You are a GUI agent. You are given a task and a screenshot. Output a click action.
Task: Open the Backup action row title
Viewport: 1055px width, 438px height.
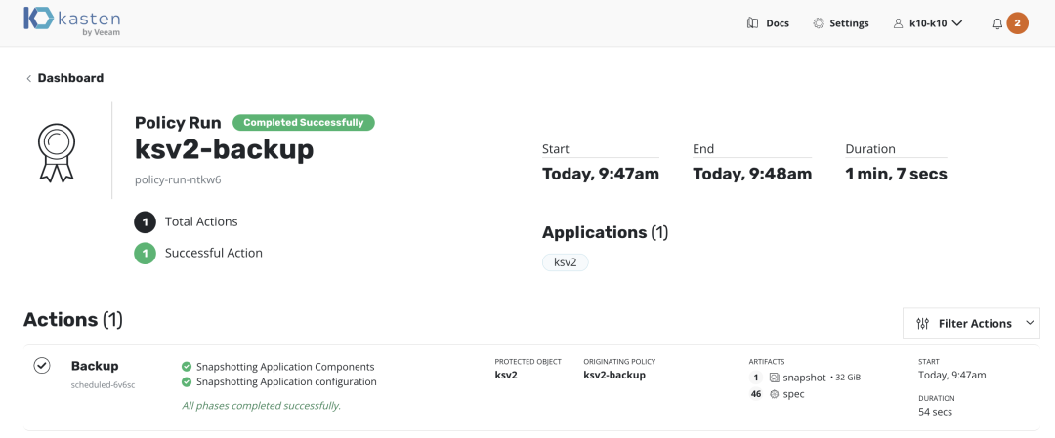95,366
